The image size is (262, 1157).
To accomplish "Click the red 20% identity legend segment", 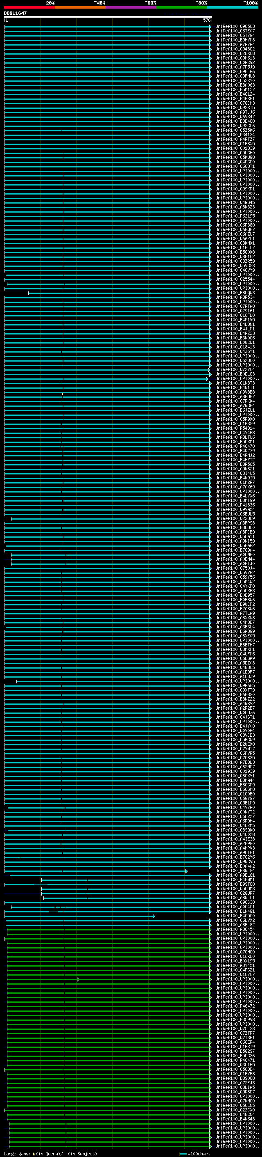I will click(29, 7).
